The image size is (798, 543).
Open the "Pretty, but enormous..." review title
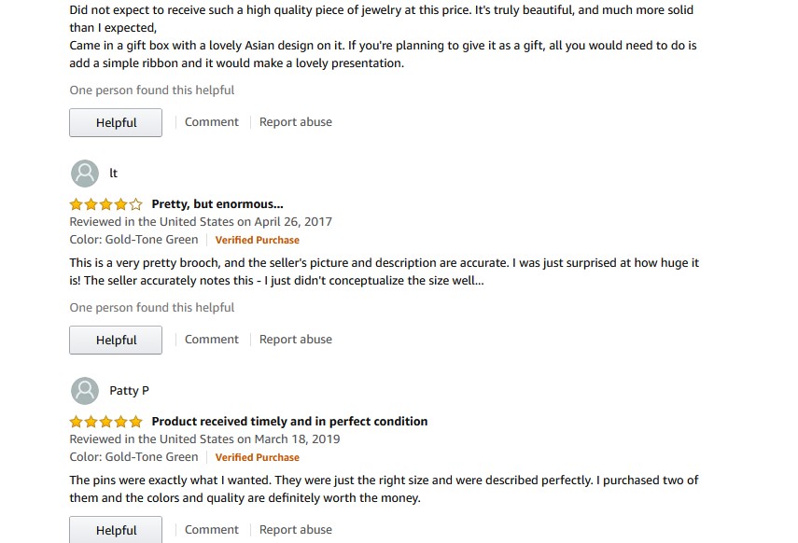[217, 204]
